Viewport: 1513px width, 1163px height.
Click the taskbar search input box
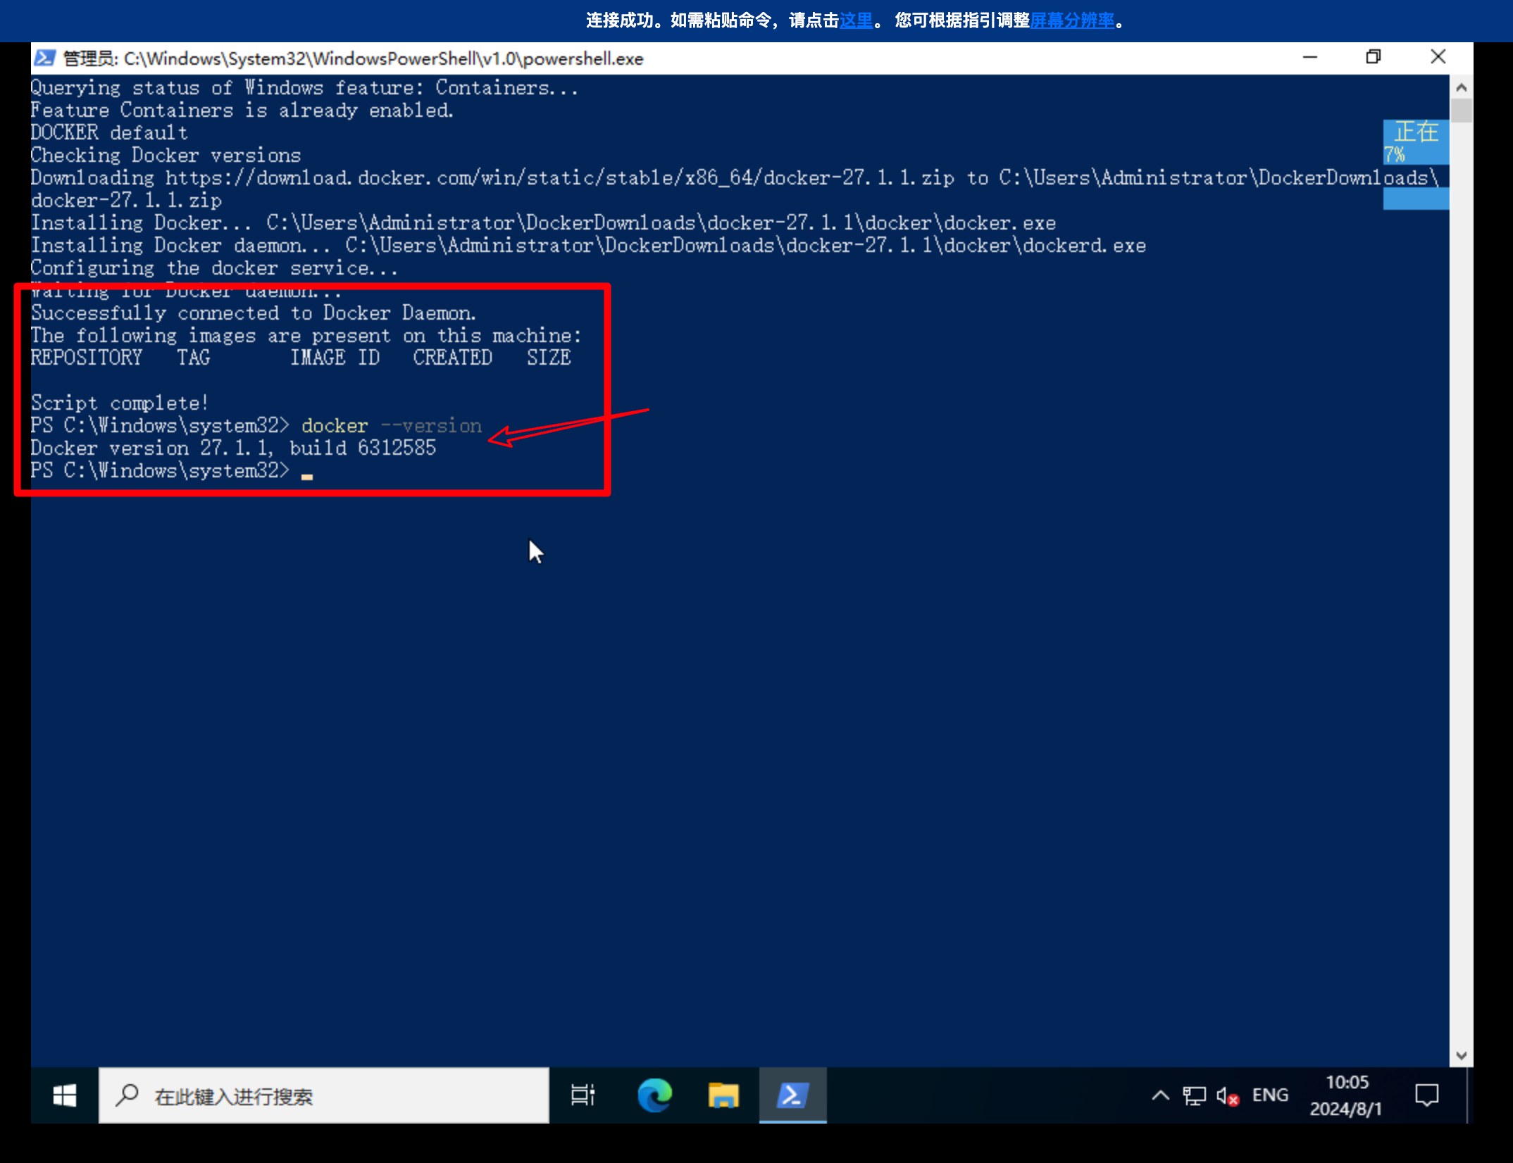(324, 1095)
